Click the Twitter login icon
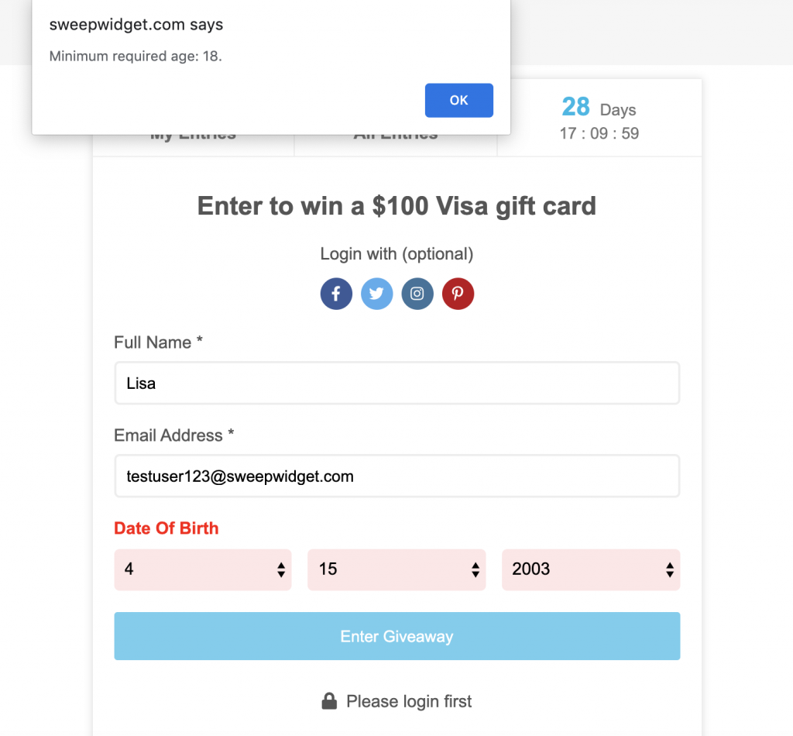The width and height of the screenshot is (793, 736). (376, 294)
